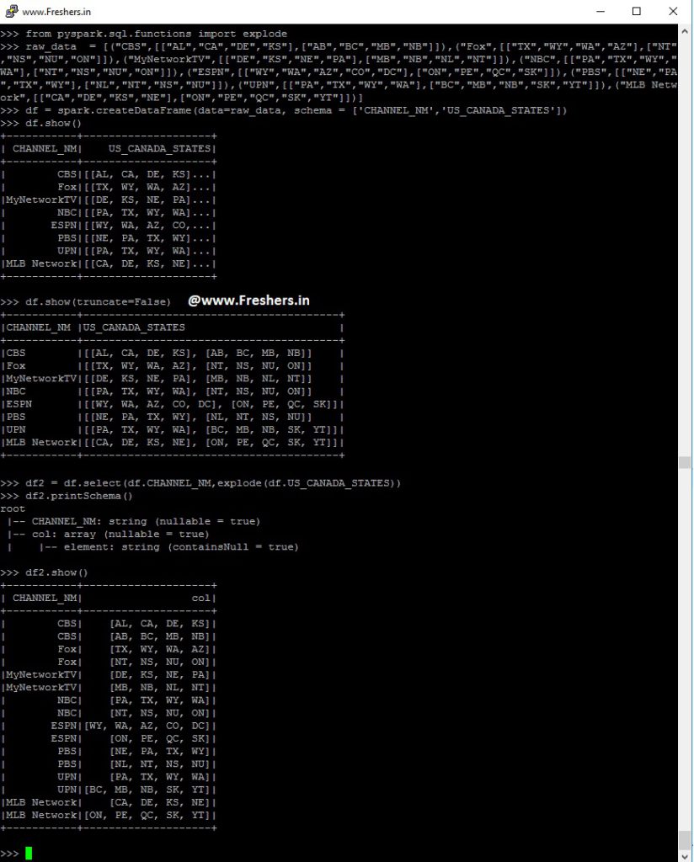Click the green cursor at the last prompt
This screenshot has width=694, height=862.
[29, 854]
